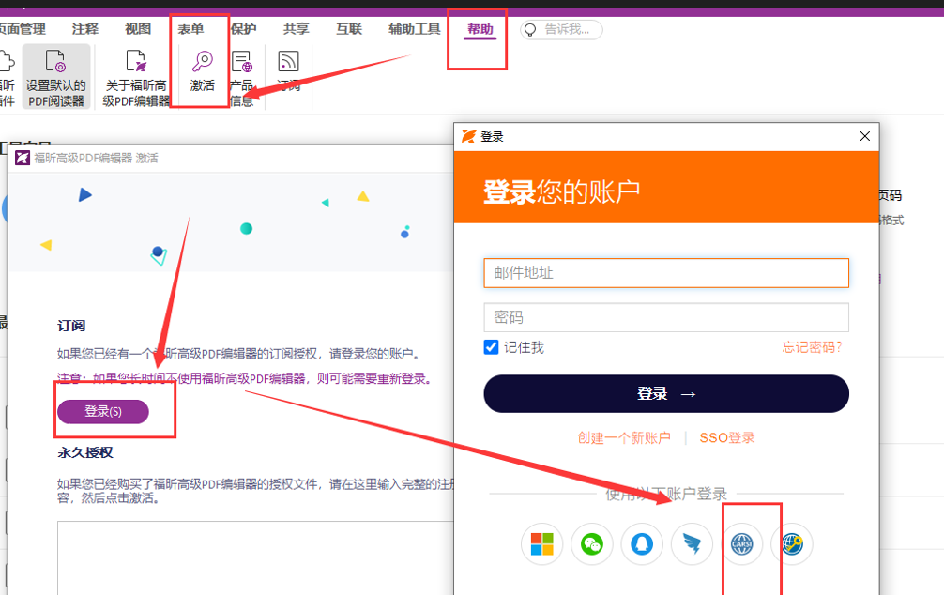Toggle the 记住我 checkbox
The image size is (944, 595).
(x=492, y=347)
